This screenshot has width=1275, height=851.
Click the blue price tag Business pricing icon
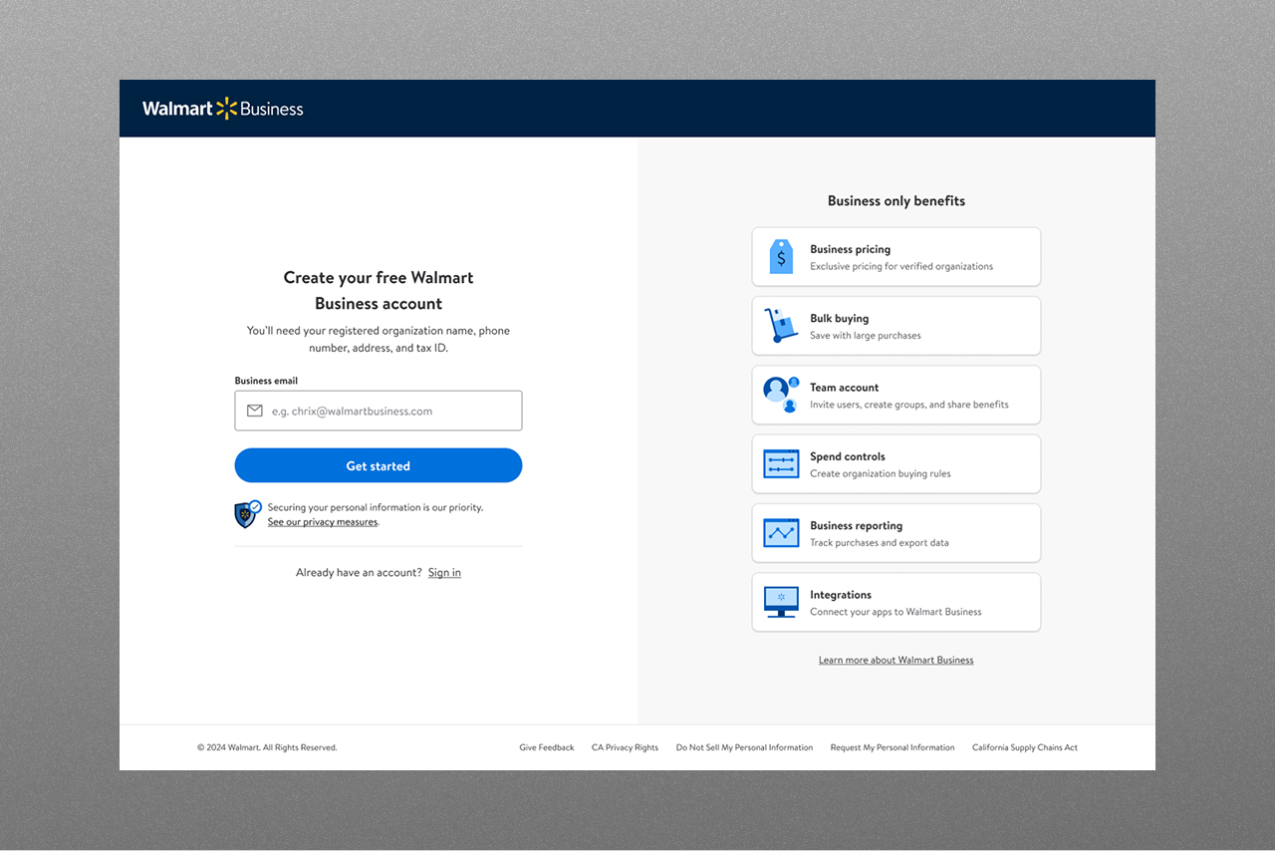pyautogui.click(x=781, y=256)
